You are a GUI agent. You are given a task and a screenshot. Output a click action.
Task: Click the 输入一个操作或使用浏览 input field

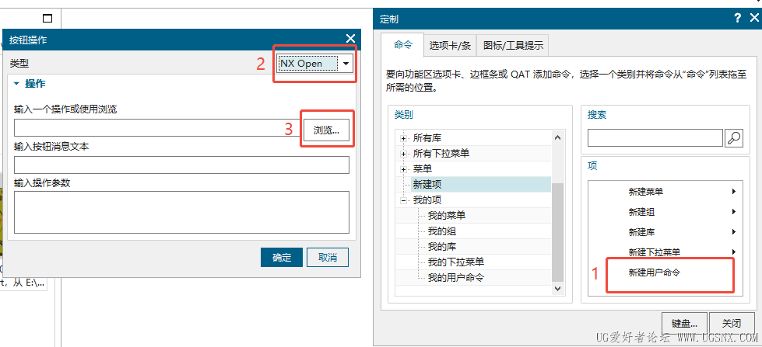pyautogui.click(x=157, y=128)
